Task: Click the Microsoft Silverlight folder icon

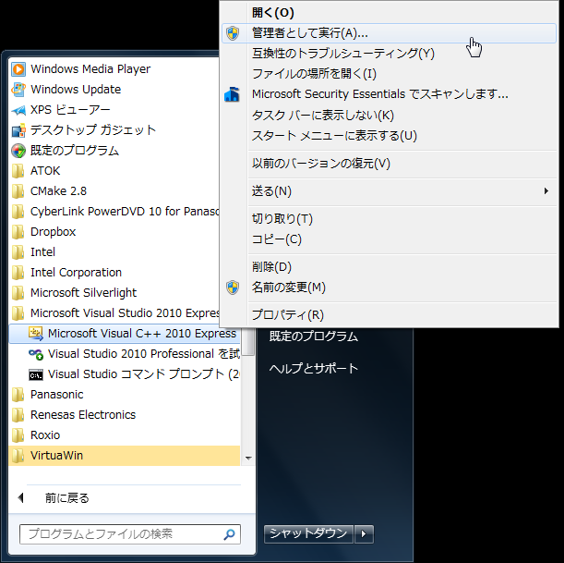Action: [x=18, y=293]
